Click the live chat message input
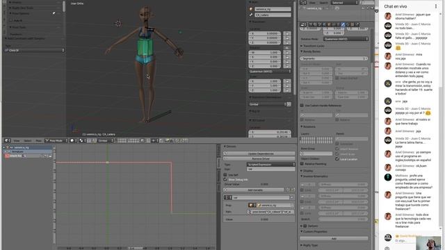The image size is (445, 250). [x=405, y=241]
